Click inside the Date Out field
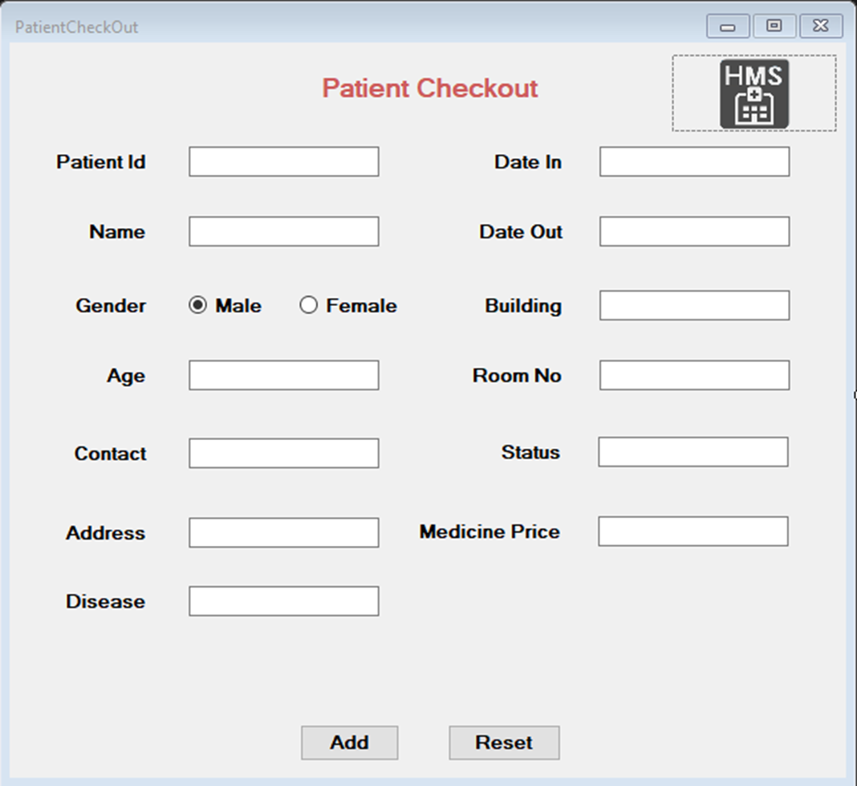The image size is (857, 786). click(693, 230)
